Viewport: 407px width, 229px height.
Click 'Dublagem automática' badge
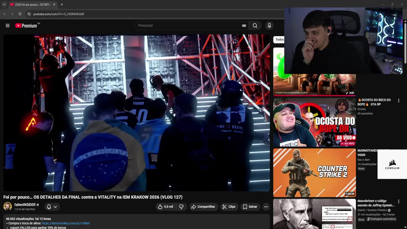(x=382, y=219)
